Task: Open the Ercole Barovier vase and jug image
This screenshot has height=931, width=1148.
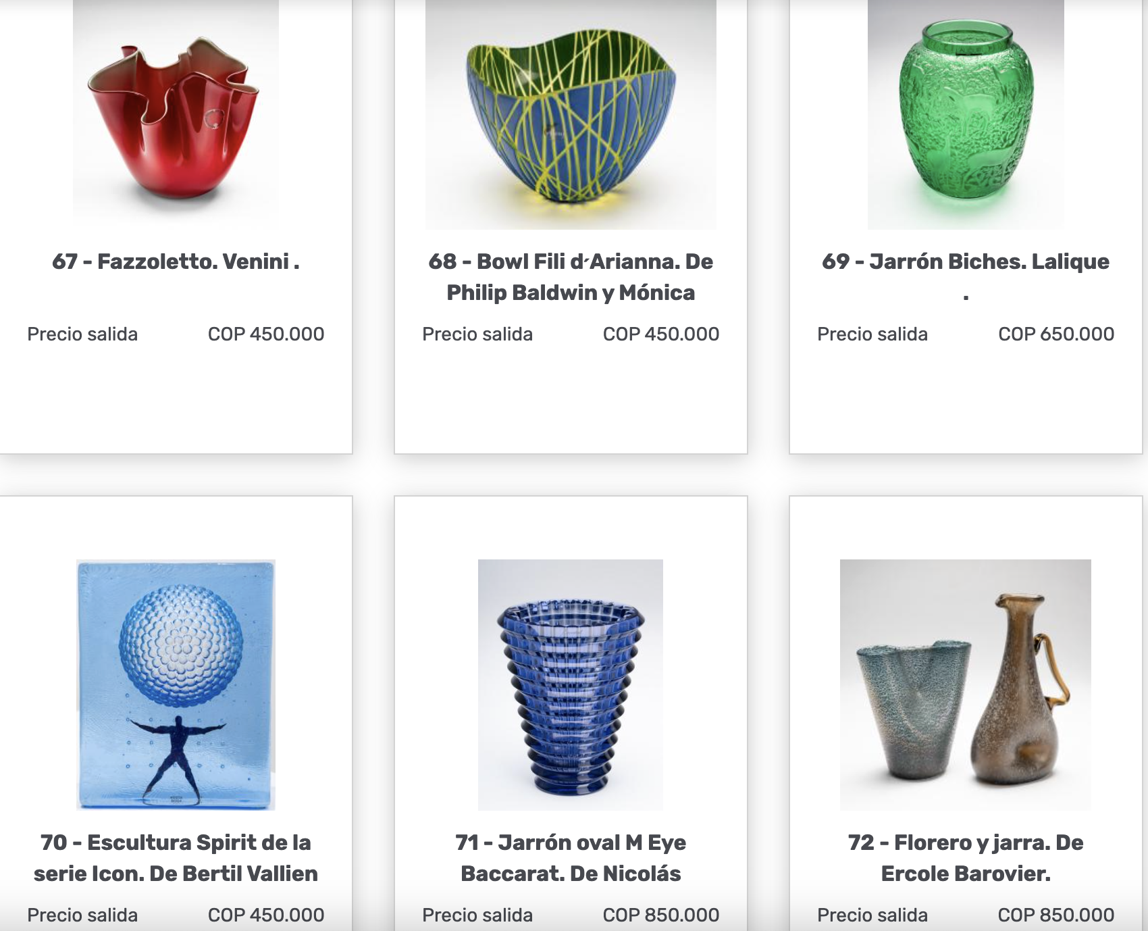Action: [966, 684]
